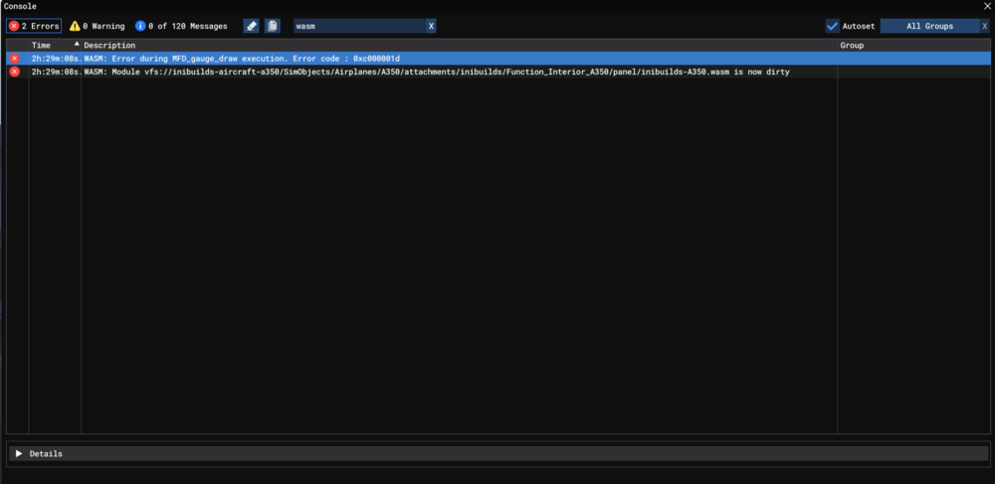
Task: Click the copy to clipboard icon
Action: pos(273,26)
